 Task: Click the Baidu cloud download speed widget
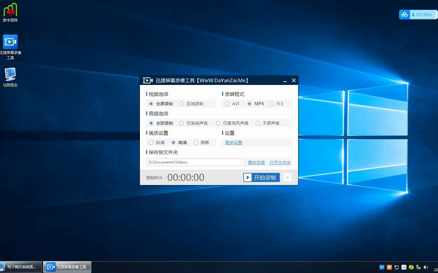(x=418, y=14)
